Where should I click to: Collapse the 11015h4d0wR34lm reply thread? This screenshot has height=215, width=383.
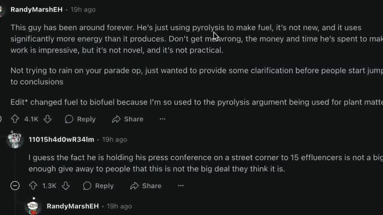pos(15,186)
